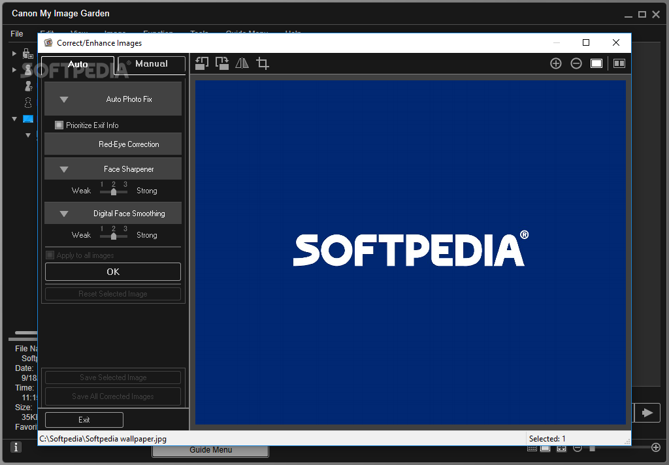This screenshot has height=465, width=669.
Task: Open the Guide Menu button
Action: pyautogui.click(x=210, y=451)
